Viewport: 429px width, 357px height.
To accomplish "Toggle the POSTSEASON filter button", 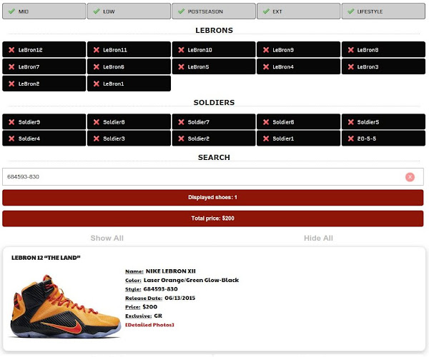I will click(x=214, y=11).
